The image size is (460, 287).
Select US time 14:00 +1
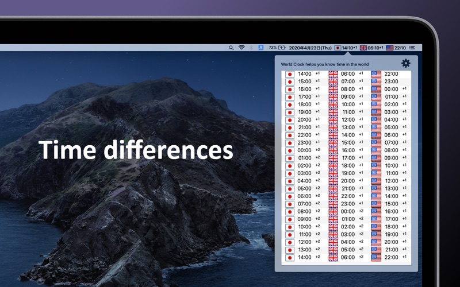[x=392, y=196]
